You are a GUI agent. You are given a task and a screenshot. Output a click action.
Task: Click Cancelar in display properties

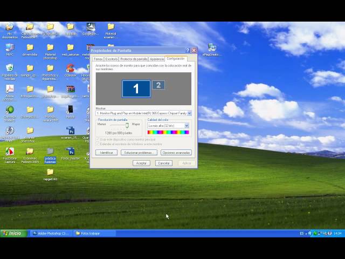[x=164, y=163]
